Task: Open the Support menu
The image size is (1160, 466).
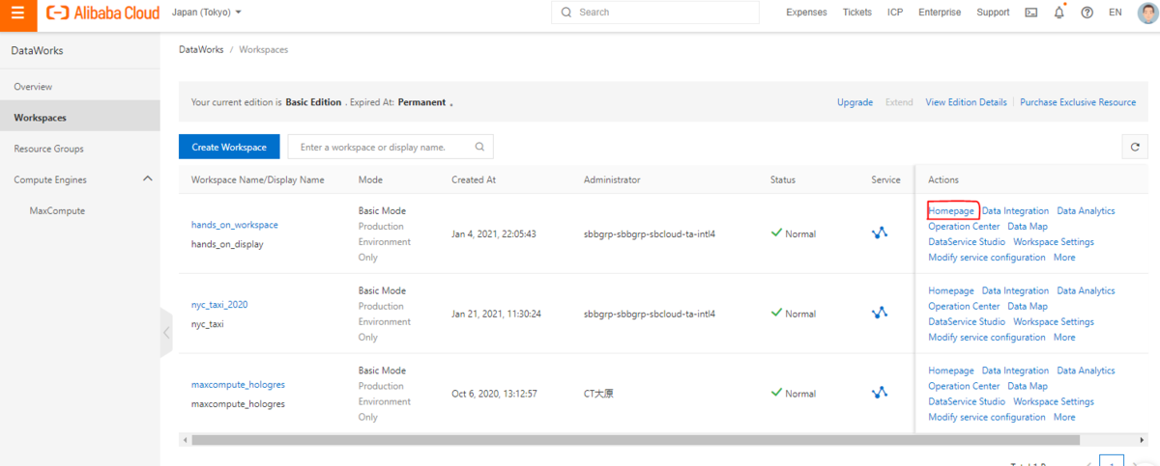Action: click(993, 13)
